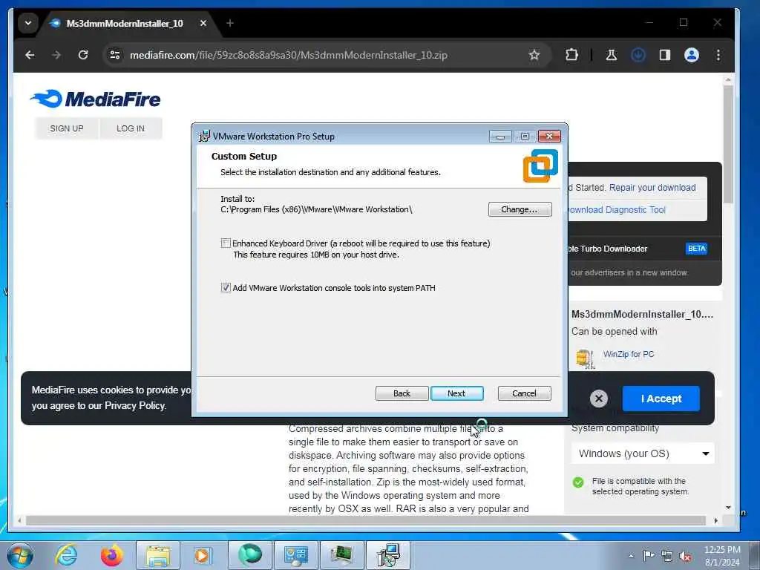Open the Windows Start button
Screen dimensions: 760x570
pyautogui.click(x=20, y=555)
